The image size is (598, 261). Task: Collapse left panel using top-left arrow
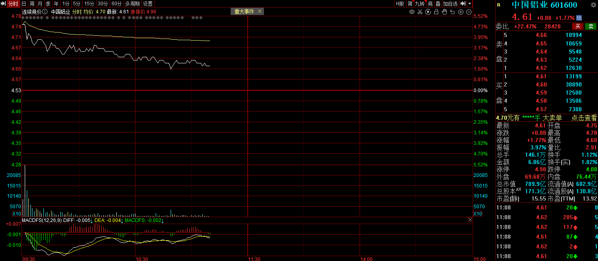[x=4, y=4]
